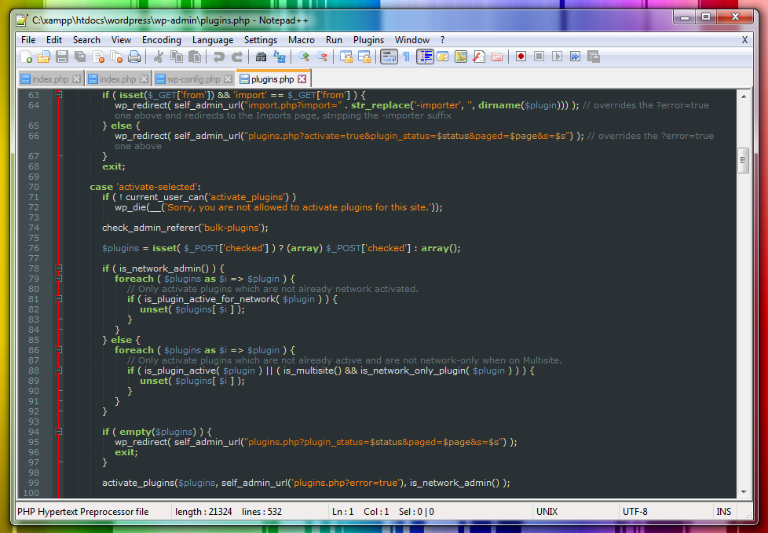Toggle Show All Characters display
This screenshot has height=533, width=768.
pyautogui.click(x=406, y=56)
